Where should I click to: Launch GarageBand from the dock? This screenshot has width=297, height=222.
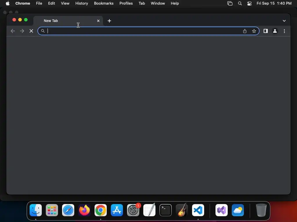point(182,210)
